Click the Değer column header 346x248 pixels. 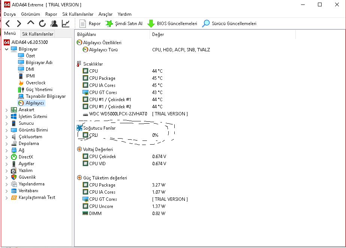tap(223, 34)
